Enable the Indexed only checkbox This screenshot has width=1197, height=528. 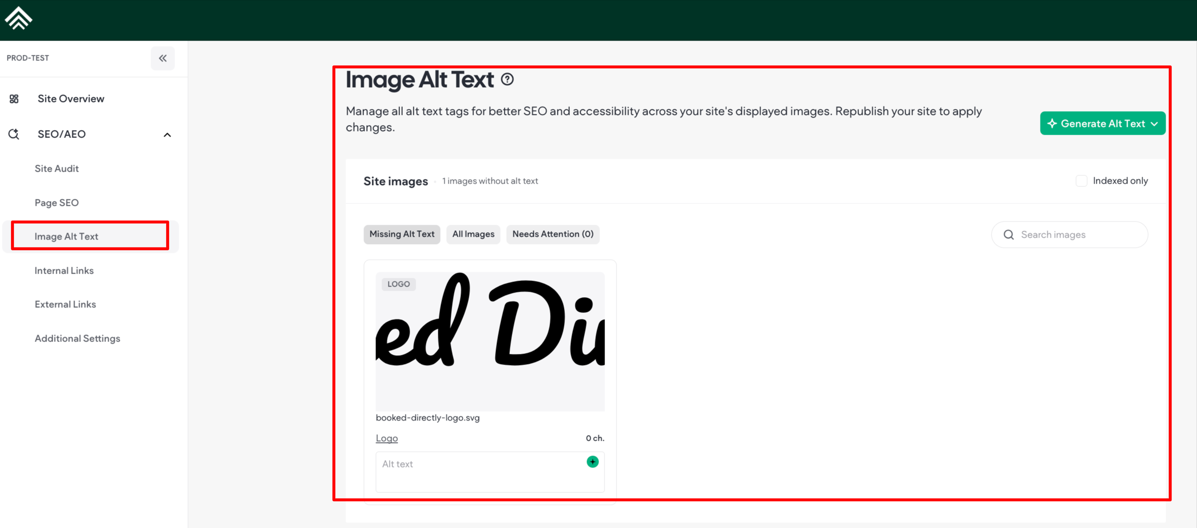(x=1081, y=181)
